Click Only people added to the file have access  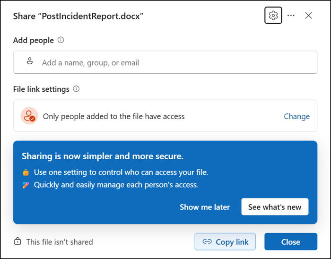[114, 116]
